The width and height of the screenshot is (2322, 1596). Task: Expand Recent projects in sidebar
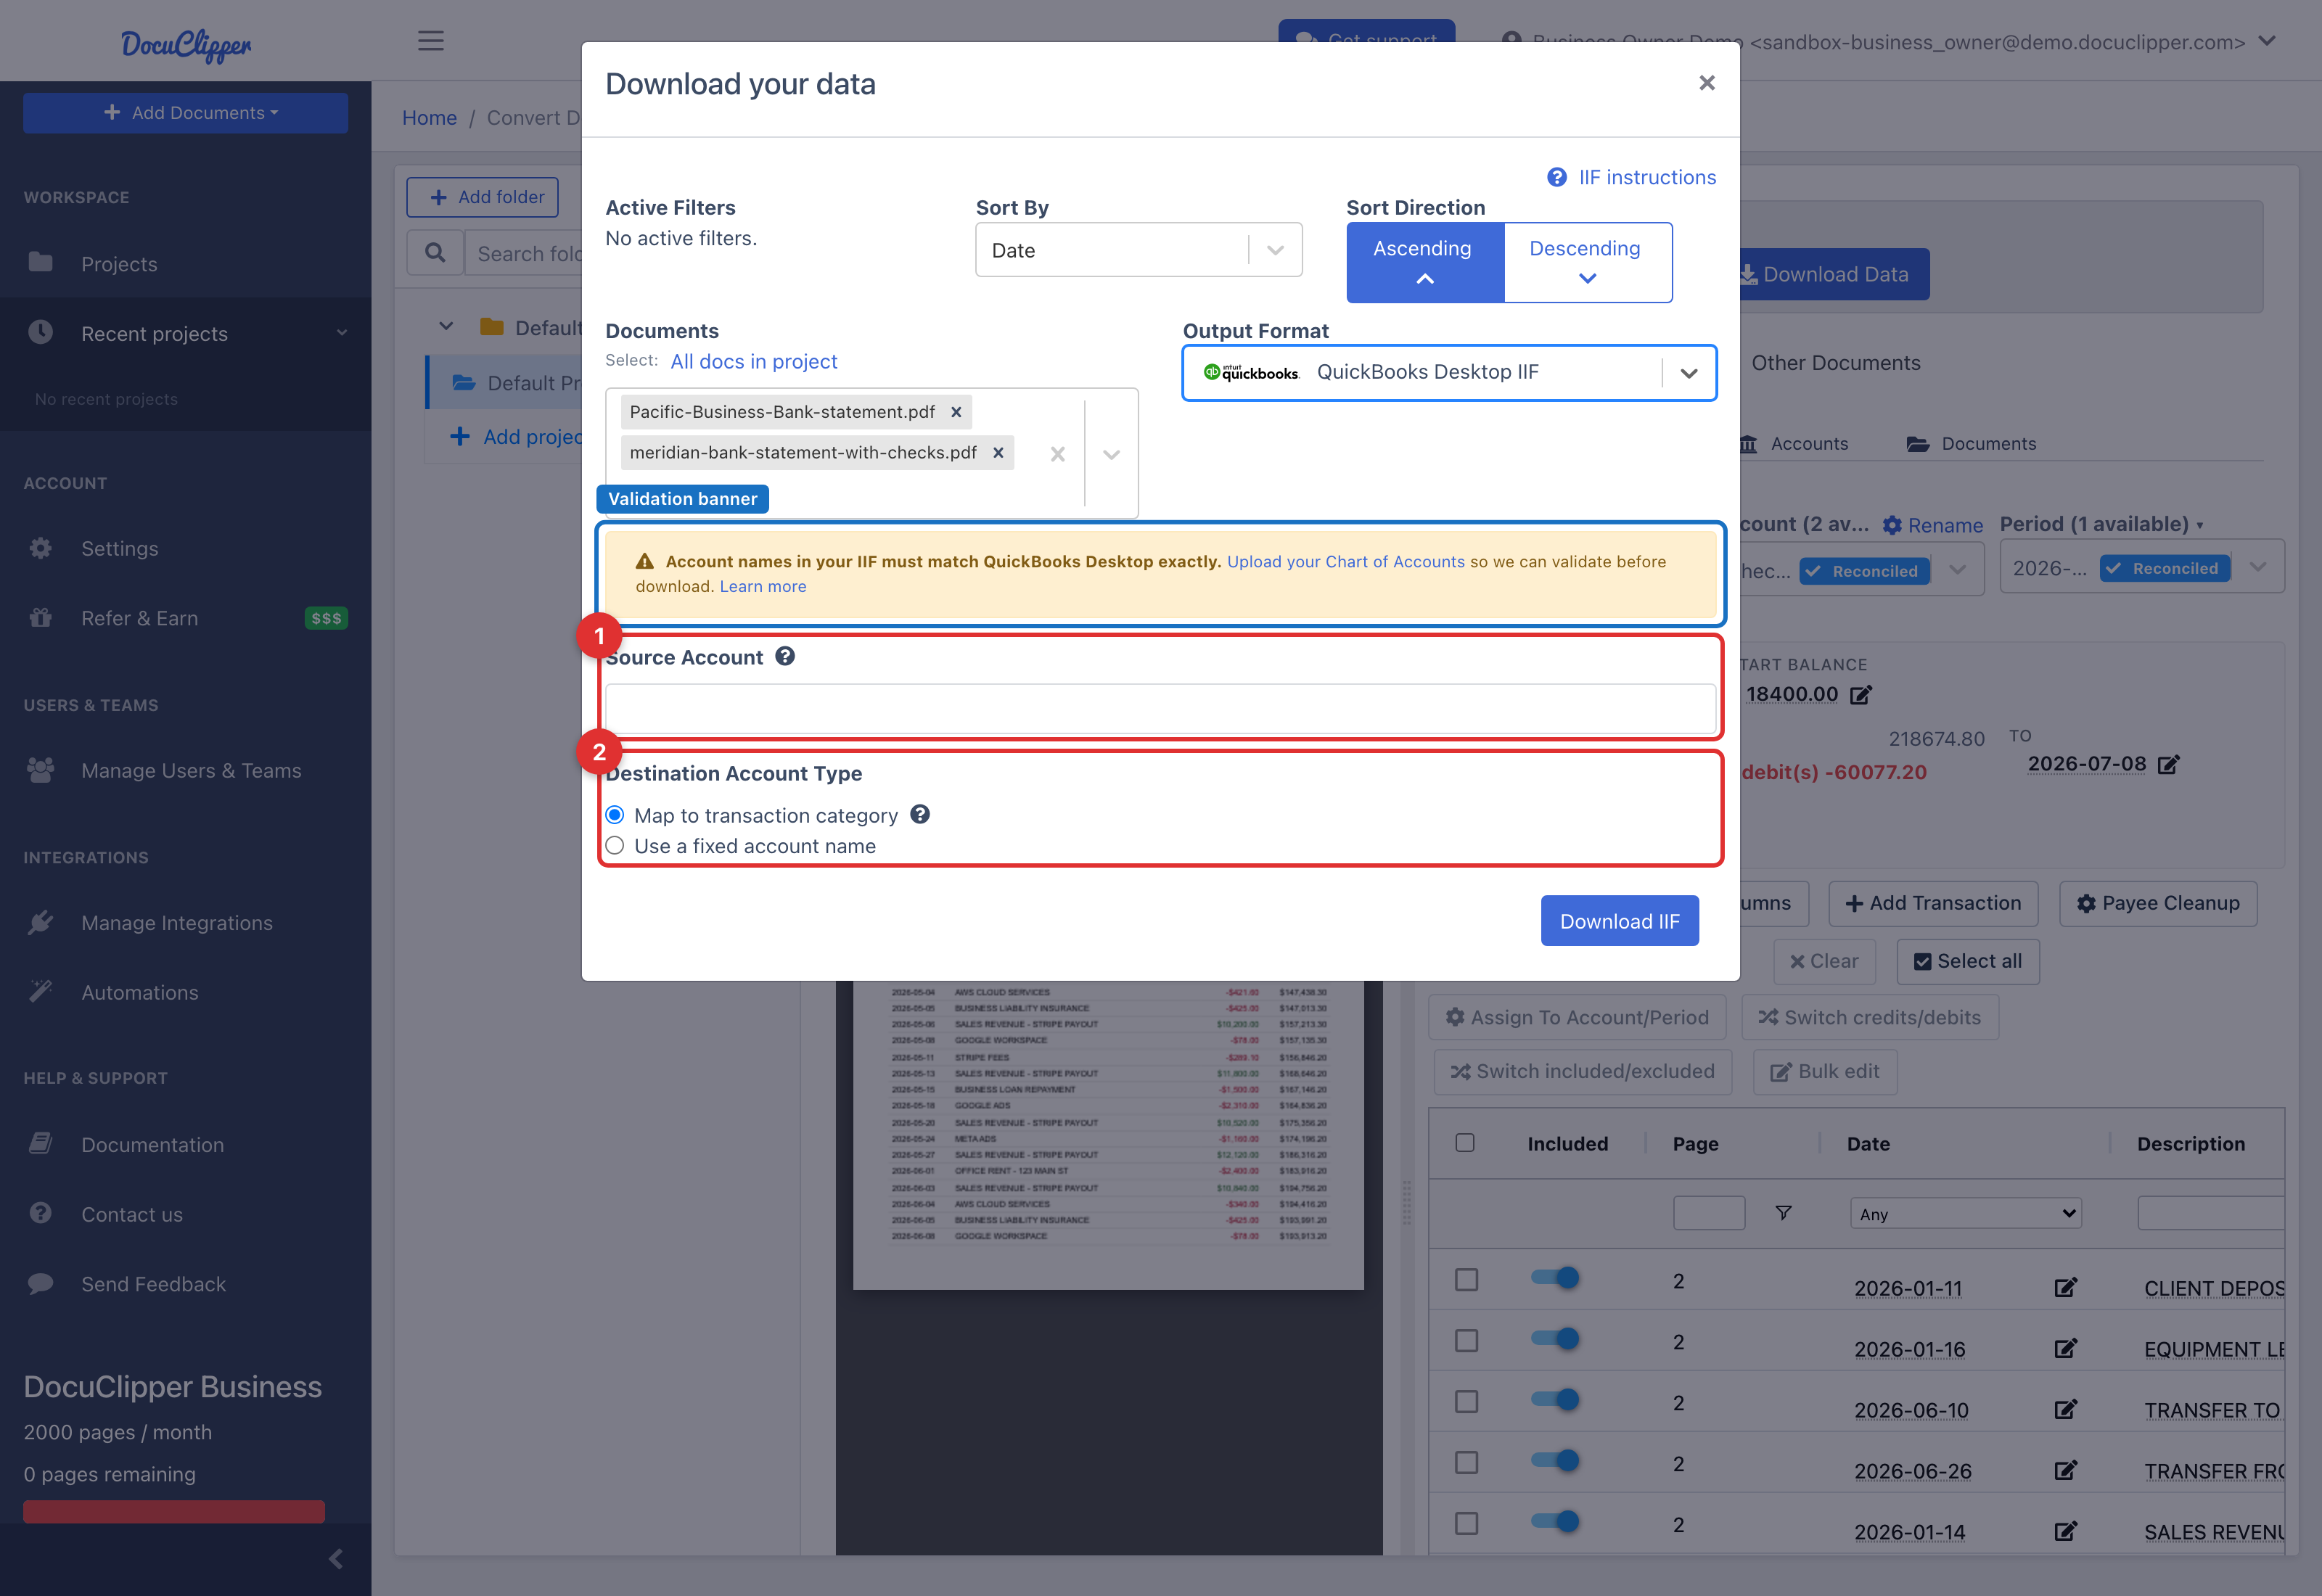185,333
